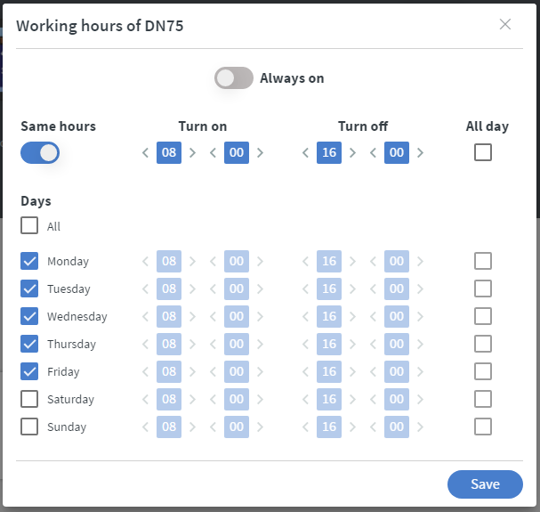
Task: Check the All day box in header
Action: pyautogui.click(x=482, y=153)
